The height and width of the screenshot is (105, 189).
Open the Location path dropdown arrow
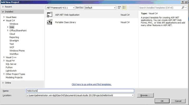coord(133,95)
